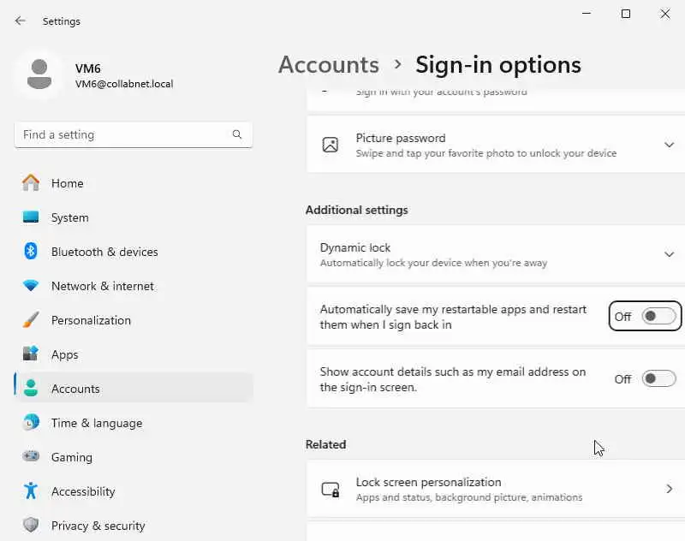Click the Gaming controller icon
This screenshot has height=541, width=685.
click(x=31, y=457)
